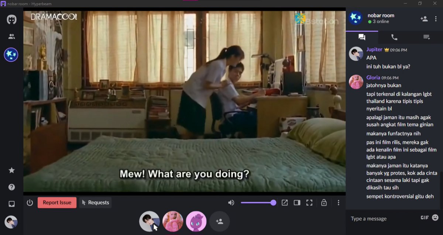The height and width of the screenshot is (235, 443).
Task: Click the add participant button below video
Action: pyautogui.click(x=220, y=221)
